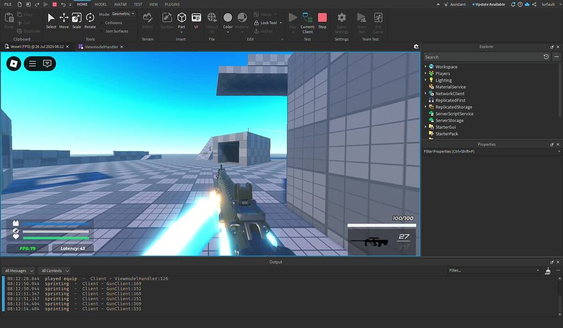Viewport: 563px width, 328px height.
Task: Insert a new Part
Action: click(x=182, y=19)
